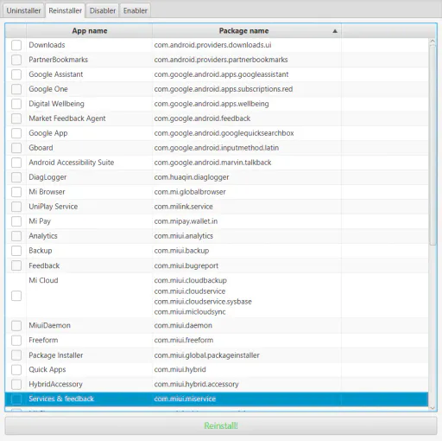Tick the MiuiDaemon checkbox
442x441 pixels.
click(16, 326)
